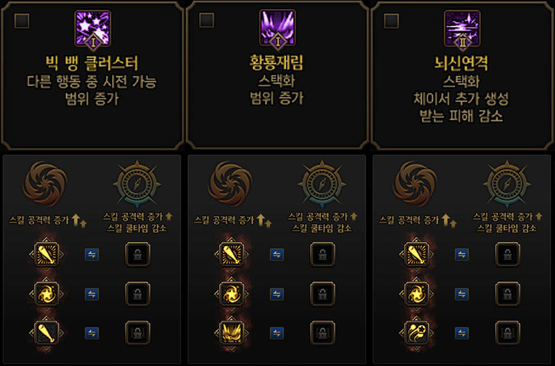This screenshot has height=366, width=555.
Task: Swap the middle rune row in right panel
Action: [x=461, y=294]
